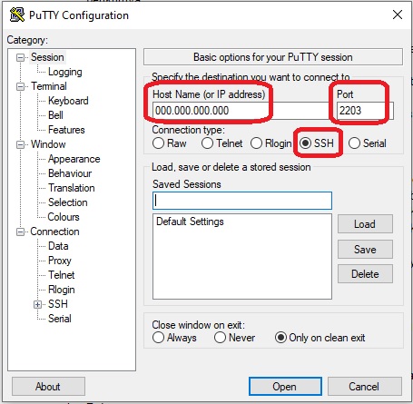Screen dimensions: 413x404
Task: Collapse the Connection tree node
Action: pyautogui.click(x=20, y=232)
